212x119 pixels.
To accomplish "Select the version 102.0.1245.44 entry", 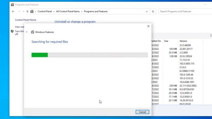I will click(x=186, y=75).
